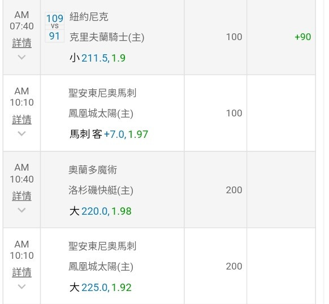This screenshot has width=329, height=304.
Task: Expand chevron under 07:40 game details
Action: pos(22,57)
